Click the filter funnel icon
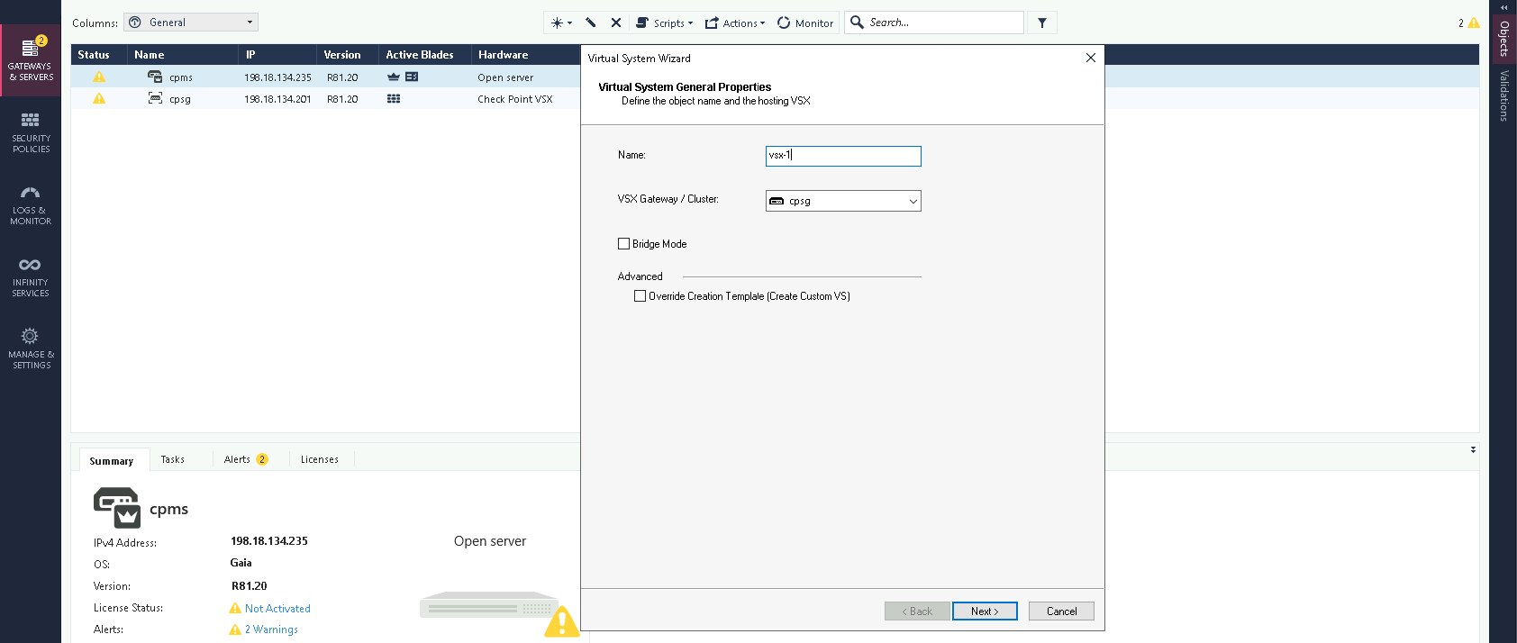This screenshot has height=643, width=1517. tap(1042, 23)
